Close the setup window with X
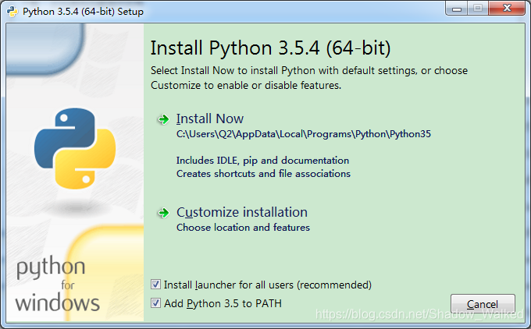 click(x=507, y=8)
